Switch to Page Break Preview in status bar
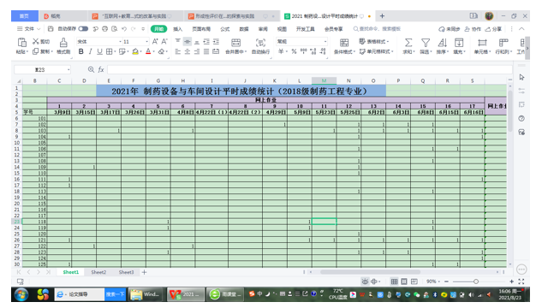 pos(414,281)
